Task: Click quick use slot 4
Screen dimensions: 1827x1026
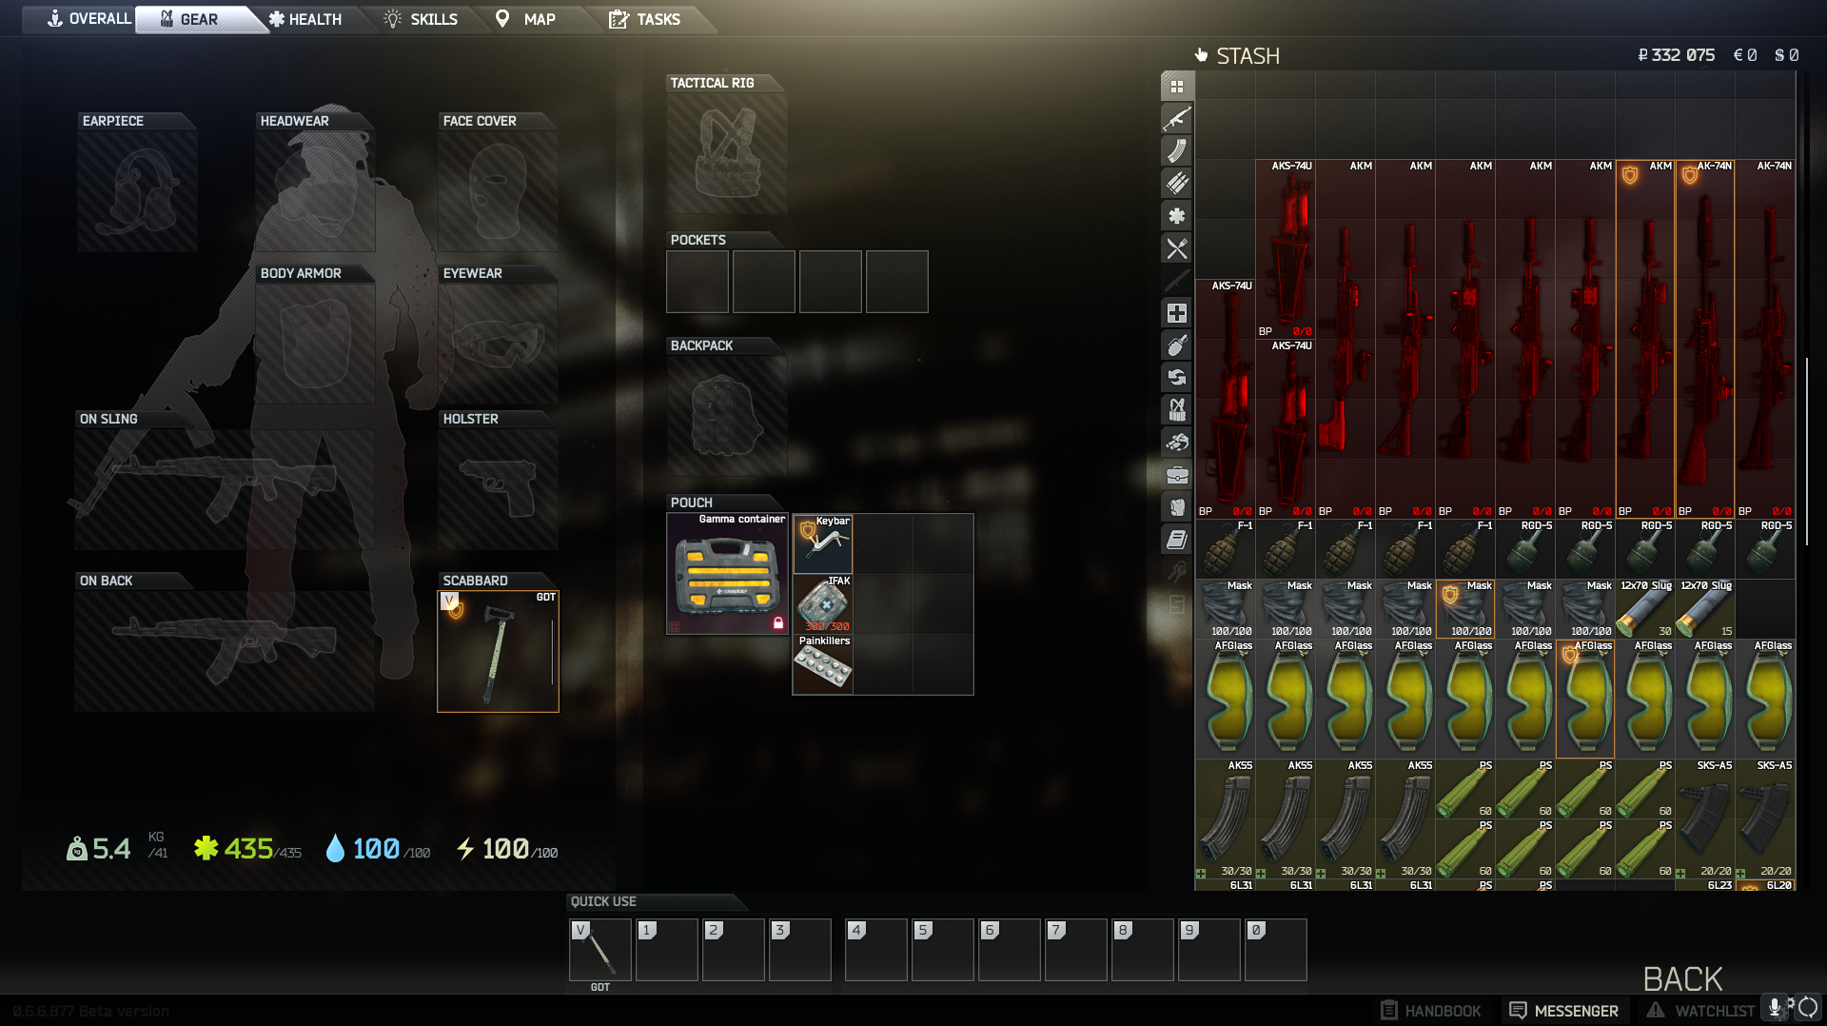Action: click(876, 949)
